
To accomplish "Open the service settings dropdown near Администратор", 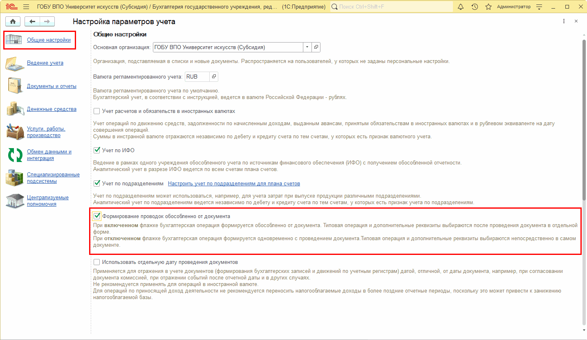I will [539, 7].
